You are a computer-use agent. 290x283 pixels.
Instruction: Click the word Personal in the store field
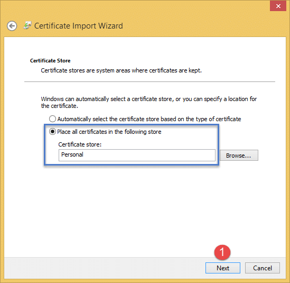pos(72,154)
